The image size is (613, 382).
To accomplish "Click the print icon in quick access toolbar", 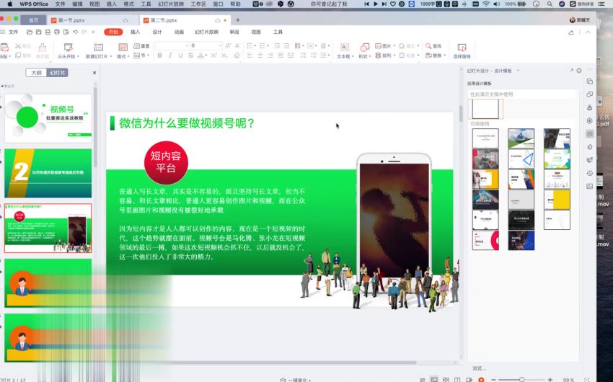I will pyautogui.click(x=57, y=32).
